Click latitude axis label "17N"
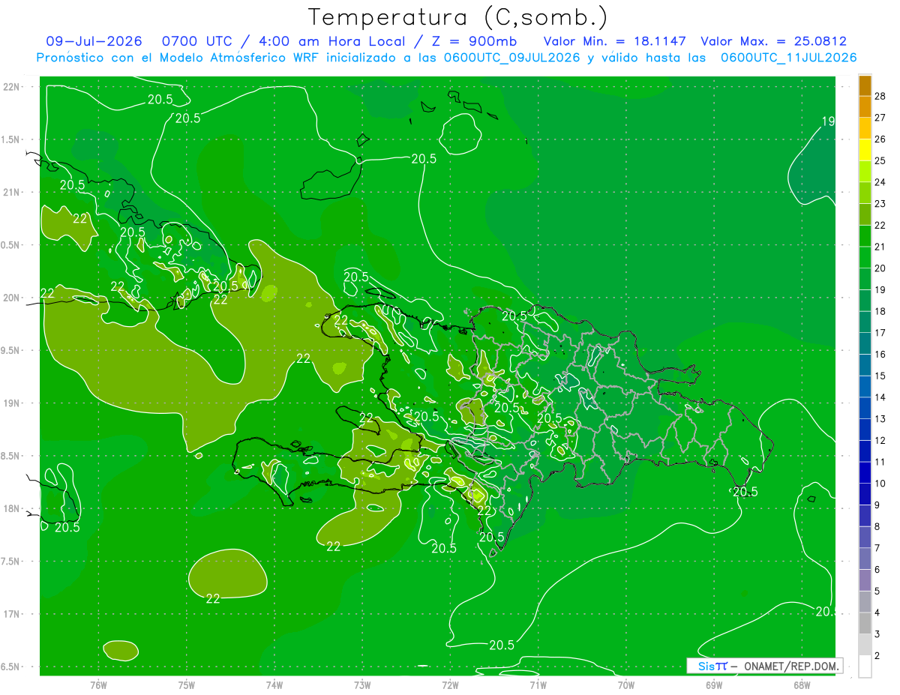Screen dimensions: 900x695 [11, 614]
